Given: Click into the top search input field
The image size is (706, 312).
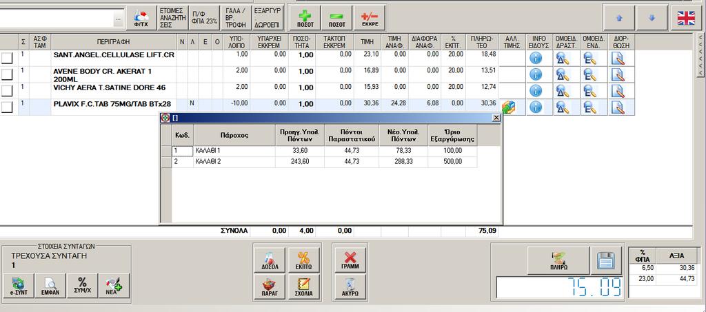Looking at the screenshot, I should pyautogui.click(x=57, y=19).
